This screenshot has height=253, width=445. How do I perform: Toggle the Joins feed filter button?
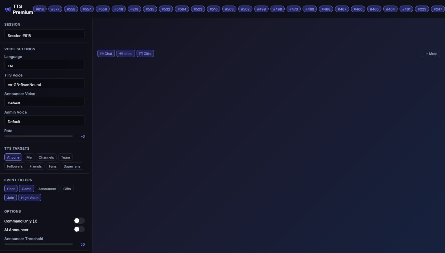point(126,53)
